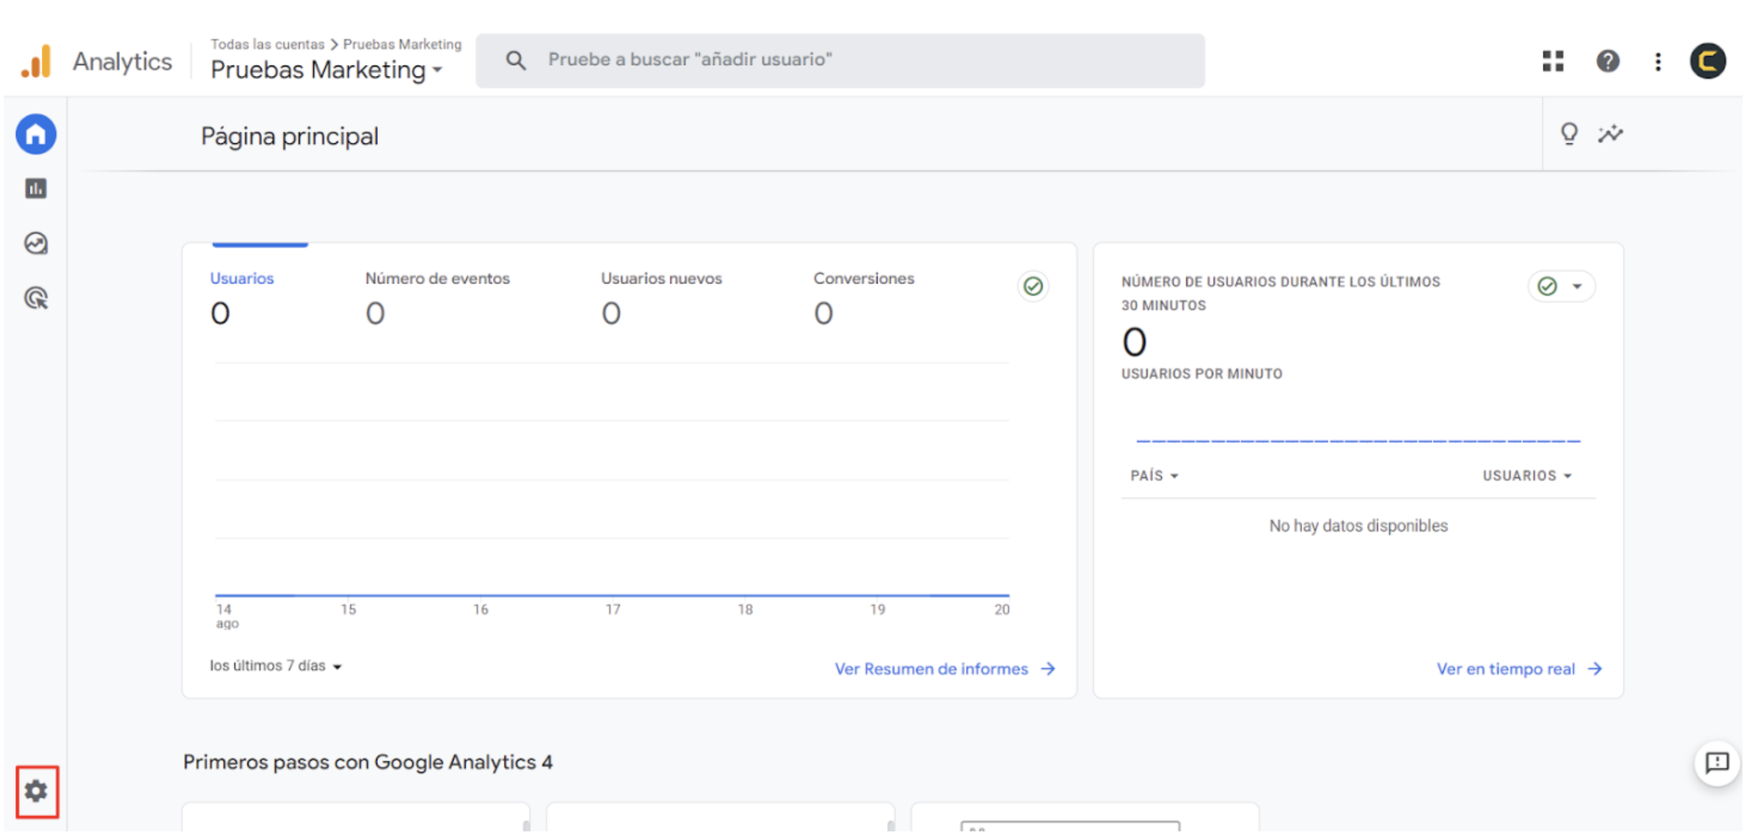Open the Admin gear settings icon

36,791
